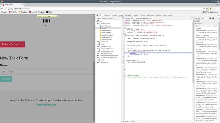Open main.bundle.js in navigator
The width and height of the screenshot is (220, 123).
tap(107, 33)
